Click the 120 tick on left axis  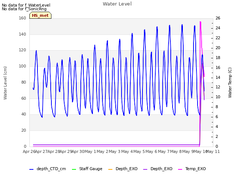click(x=22, y=50)
